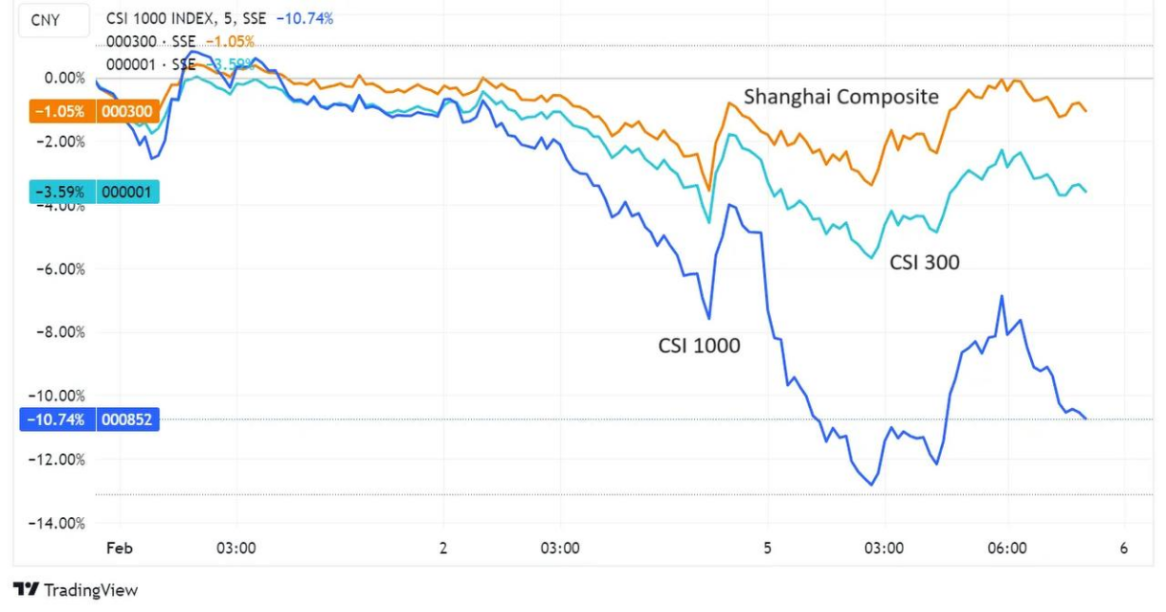Image resolution: width=1166 pixels, height=612 pixels.
Task: Click the TradingView logo icon
Action: pyautogui.click(x=26, y=590)
